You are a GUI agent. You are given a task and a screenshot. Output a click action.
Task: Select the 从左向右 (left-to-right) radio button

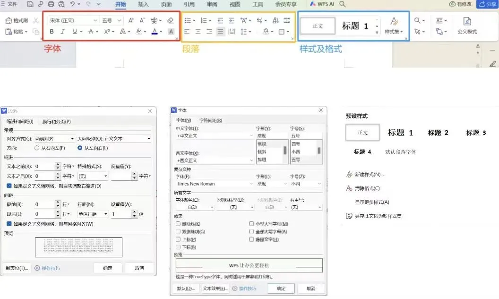click(x=80, y=148)
